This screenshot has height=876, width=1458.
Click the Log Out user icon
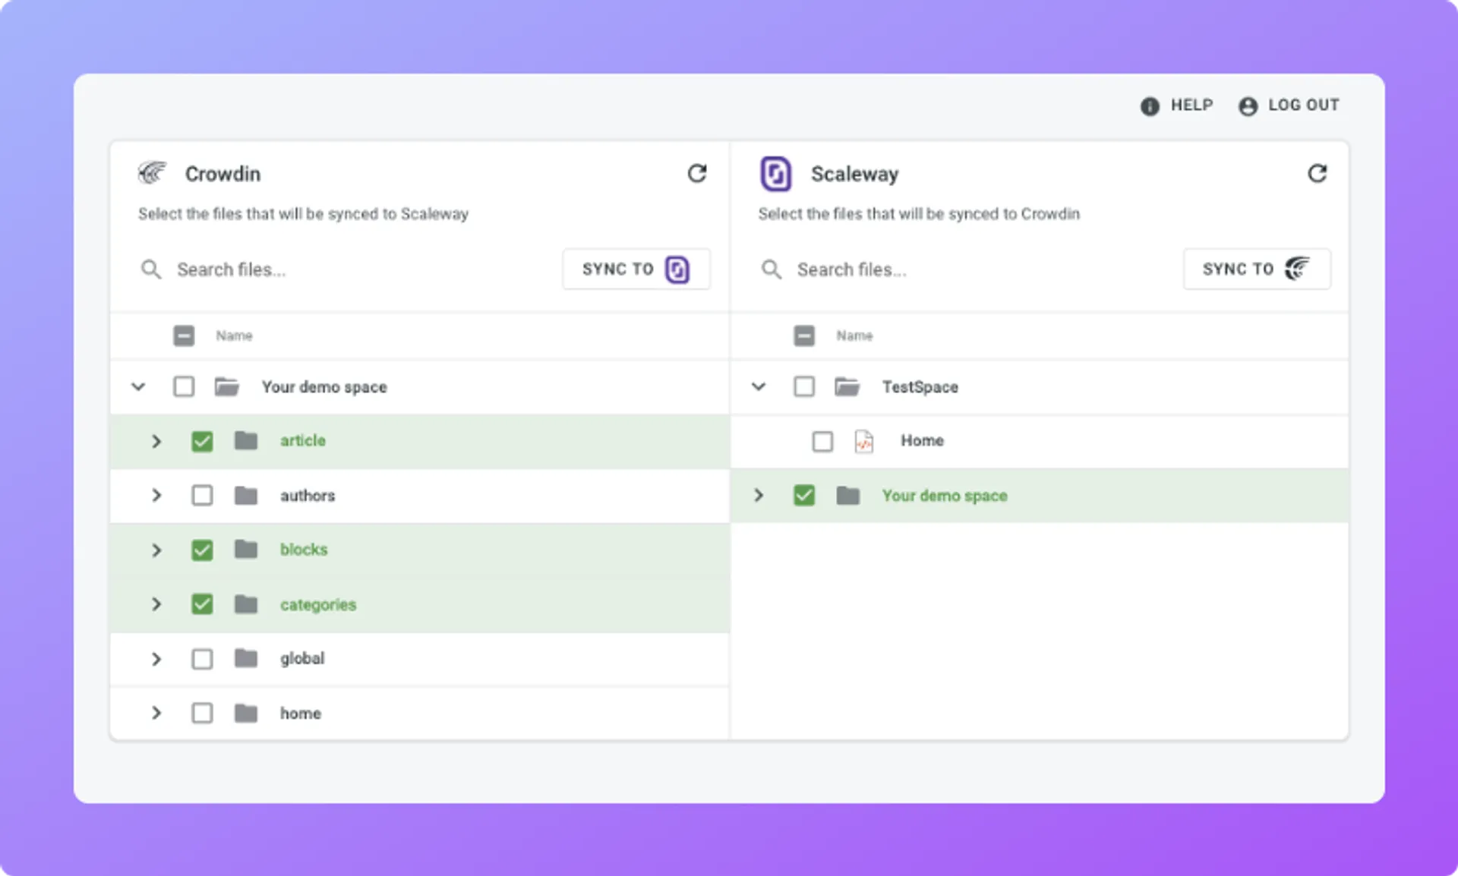click(x=1248, y=106)
